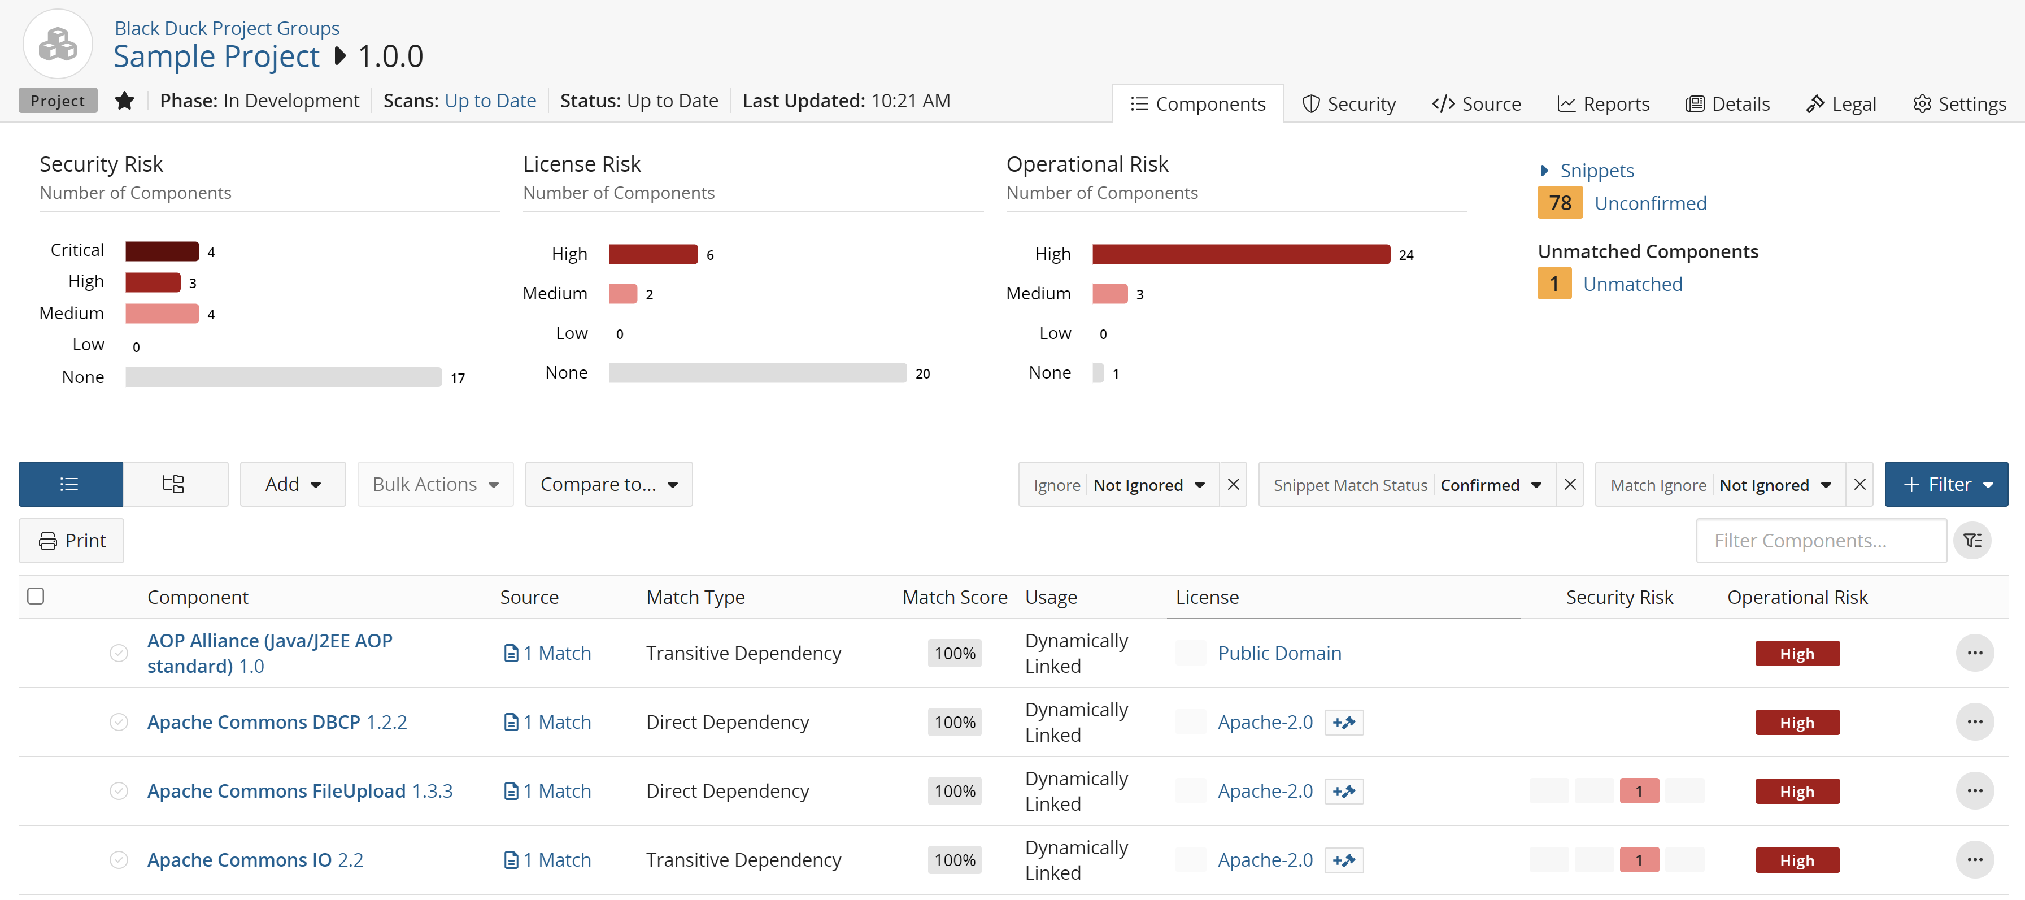
Task: Click license edit icon for Apache Commons DBCP
Action: pos(1344,723)
